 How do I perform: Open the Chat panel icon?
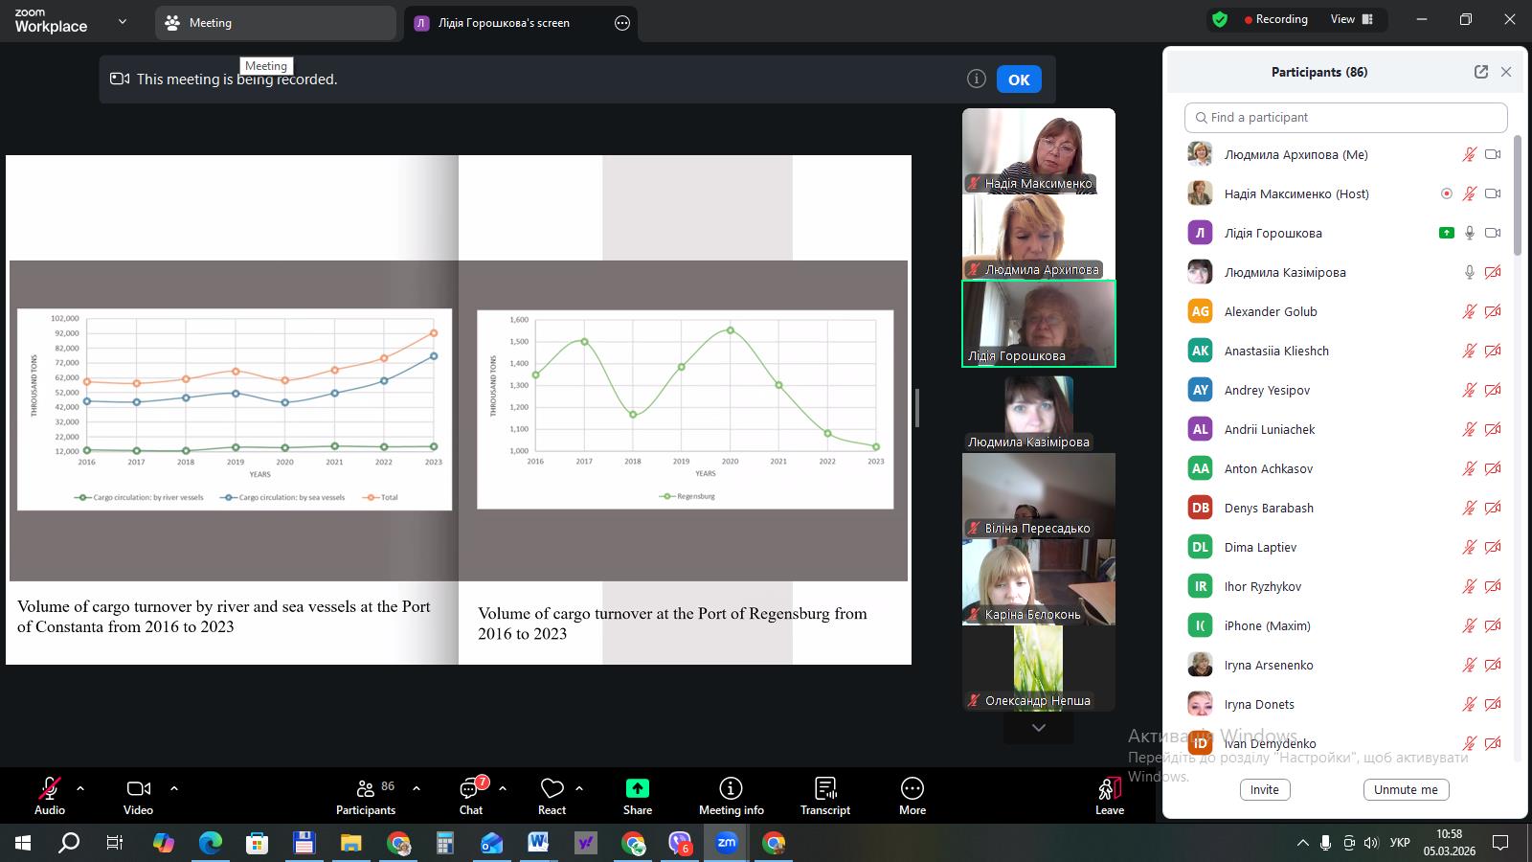pyautogui.click(x=470, y=789)
